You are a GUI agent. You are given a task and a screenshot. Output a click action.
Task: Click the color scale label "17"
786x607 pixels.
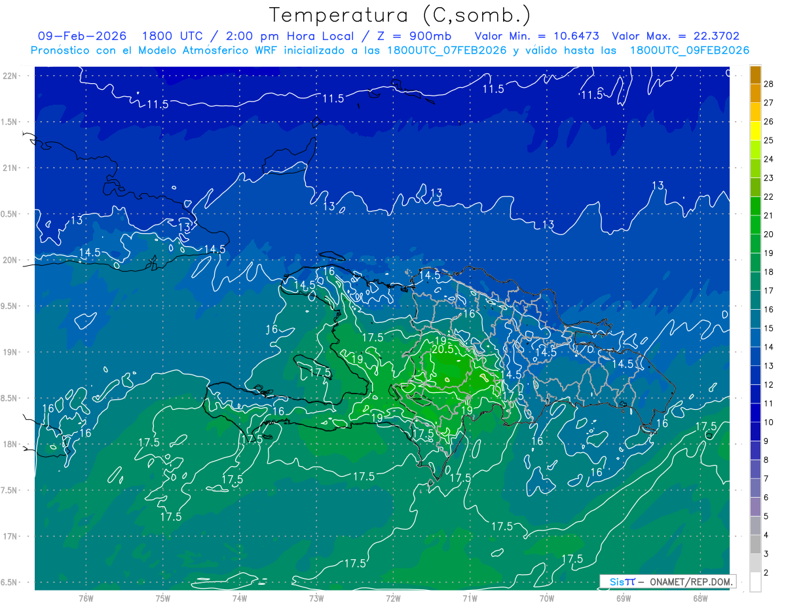(769, 290)
